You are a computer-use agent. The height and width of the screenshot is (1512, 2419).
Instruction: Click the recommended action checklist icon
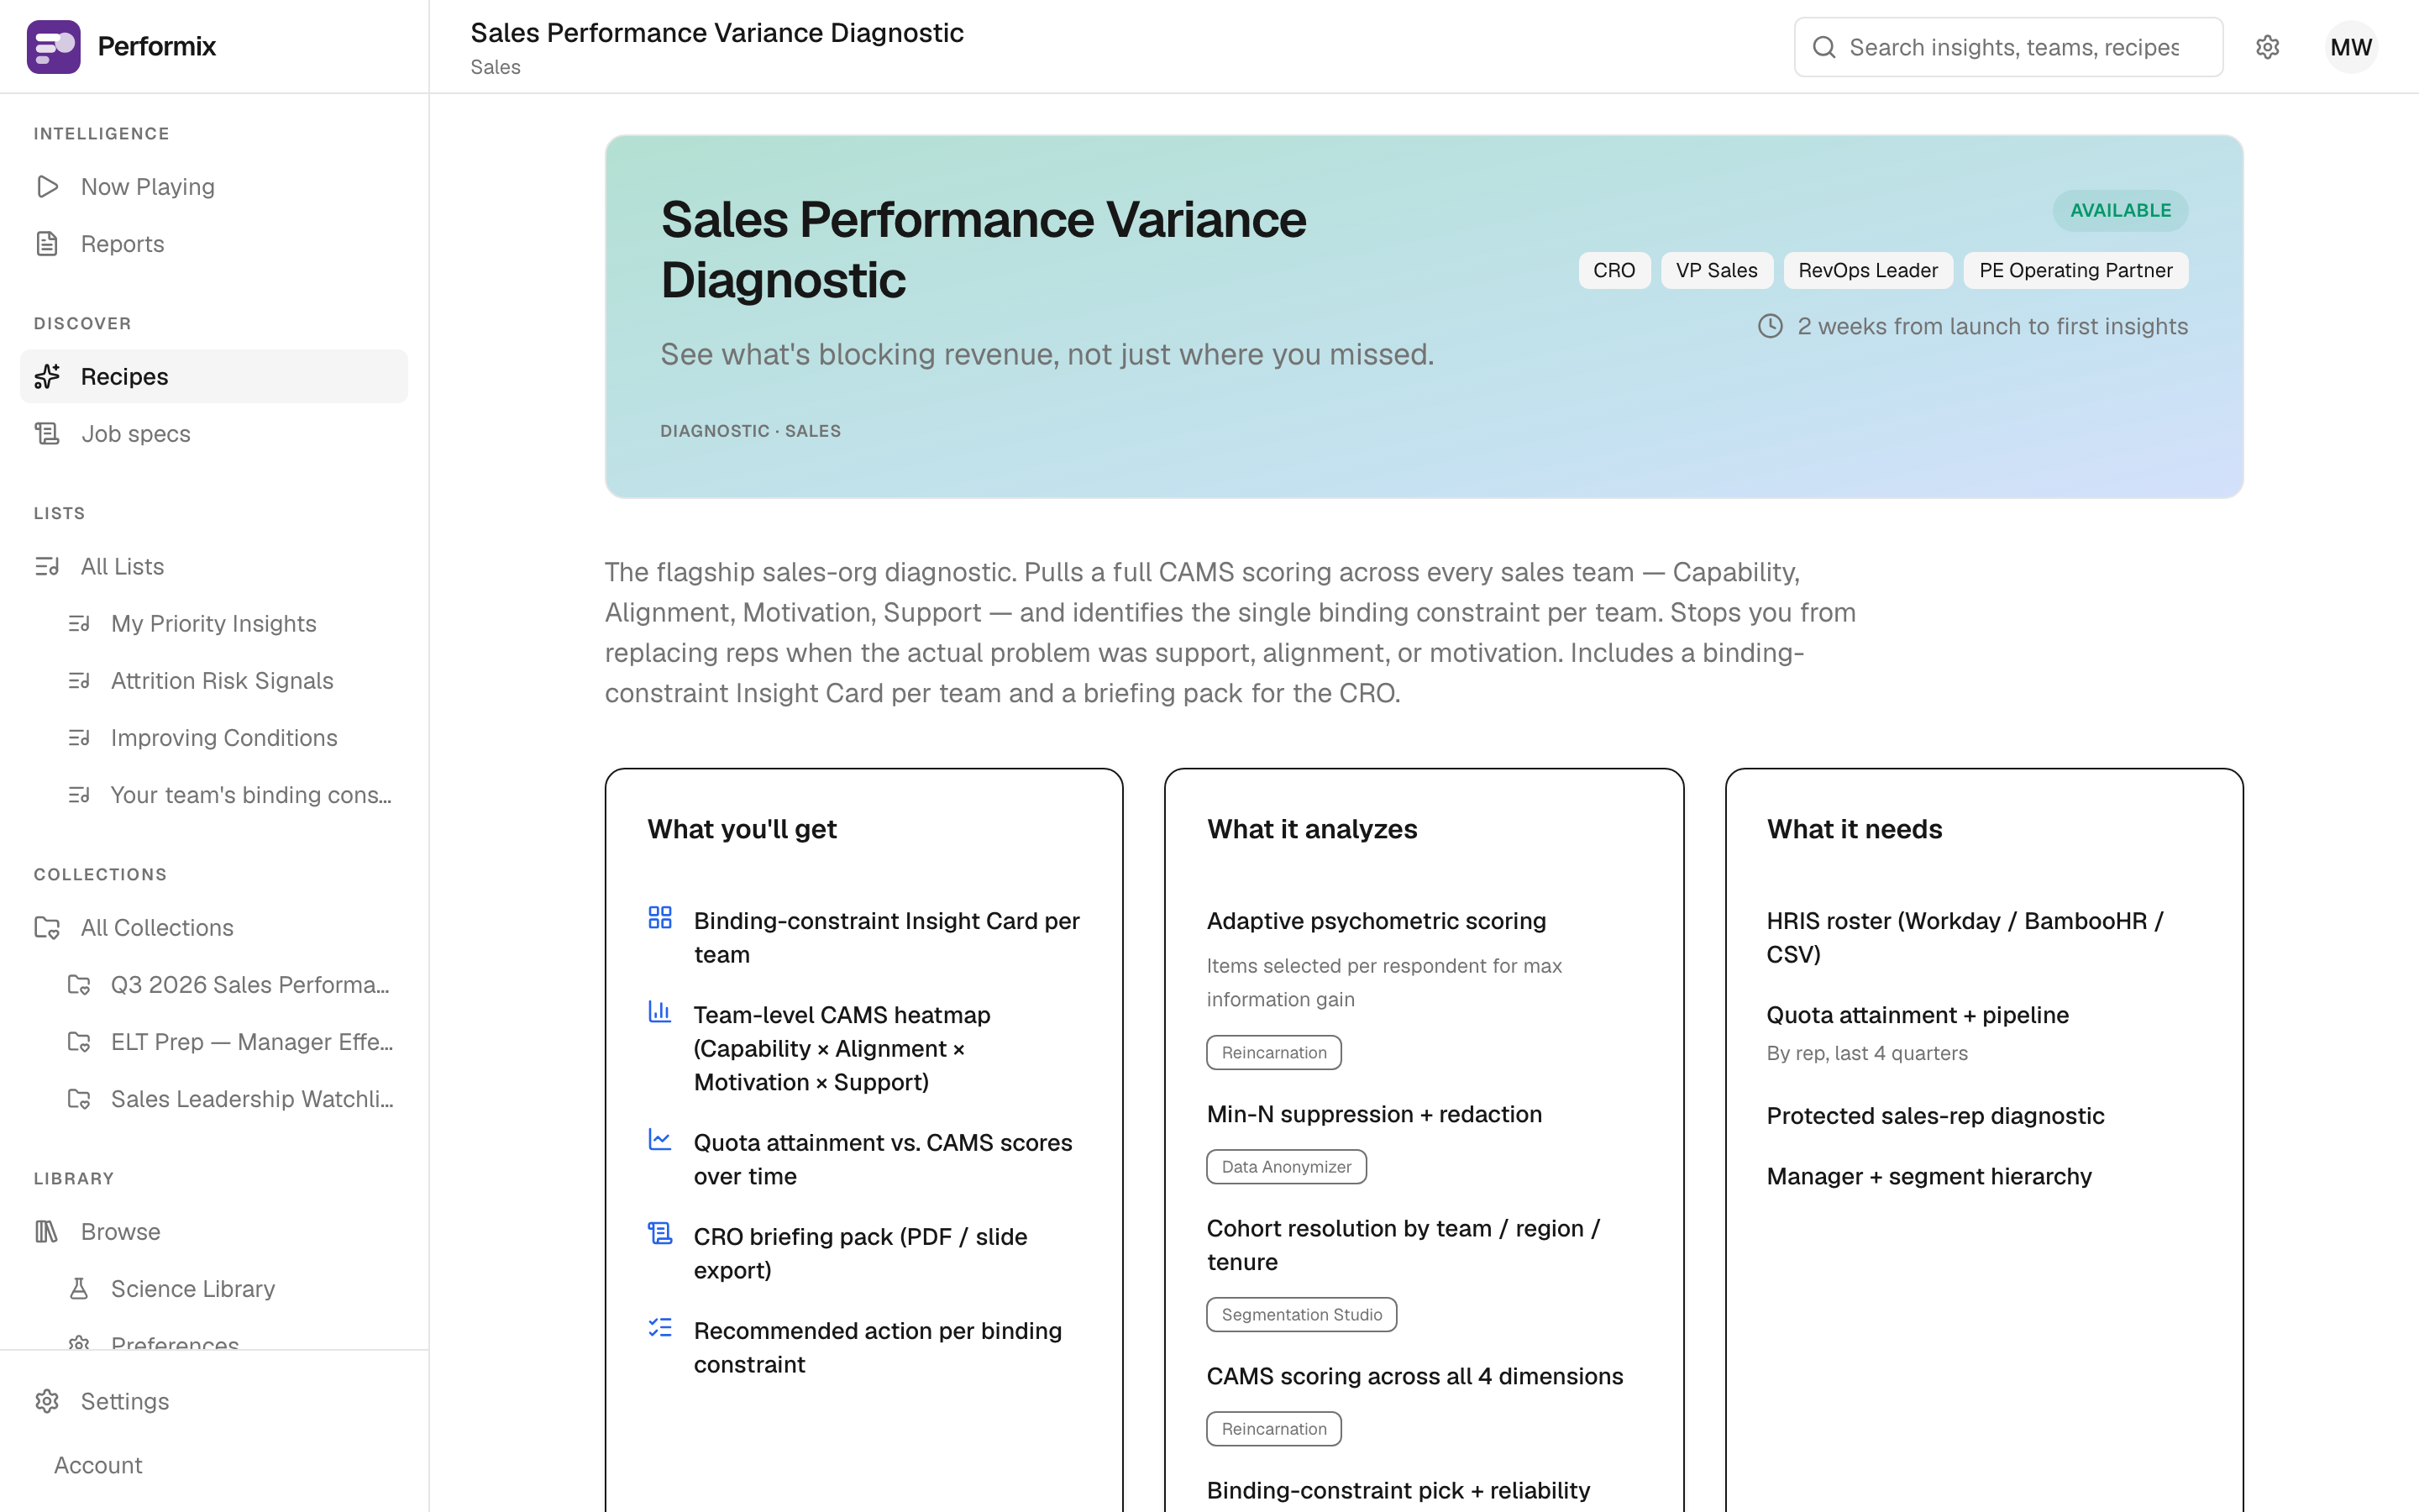[659, 1327]
